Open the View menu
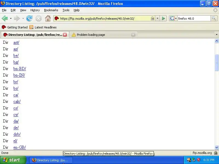Viewport: 219px width, 164px height. tap(23, 10)
